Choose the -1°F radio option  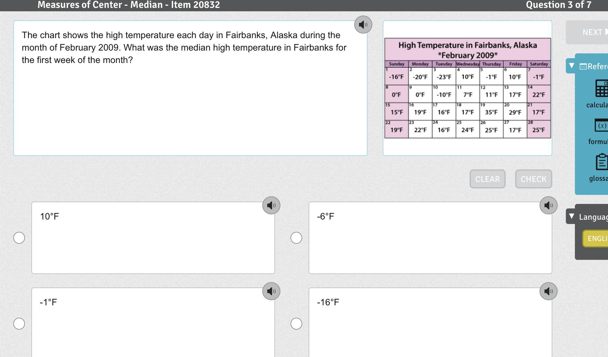(x=19, y=324)
